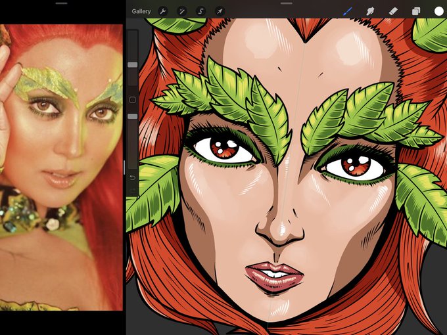The width and height of the screenshot is (447, 335).
Task: Undo the last stroke with the sidebar arrow
Action: [x=133, y=178]
